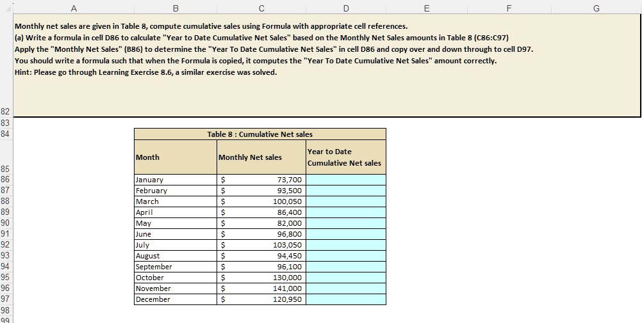Select column G header
Screen dimensions: 642x323
pyautogui.click(x=596, y=8)
